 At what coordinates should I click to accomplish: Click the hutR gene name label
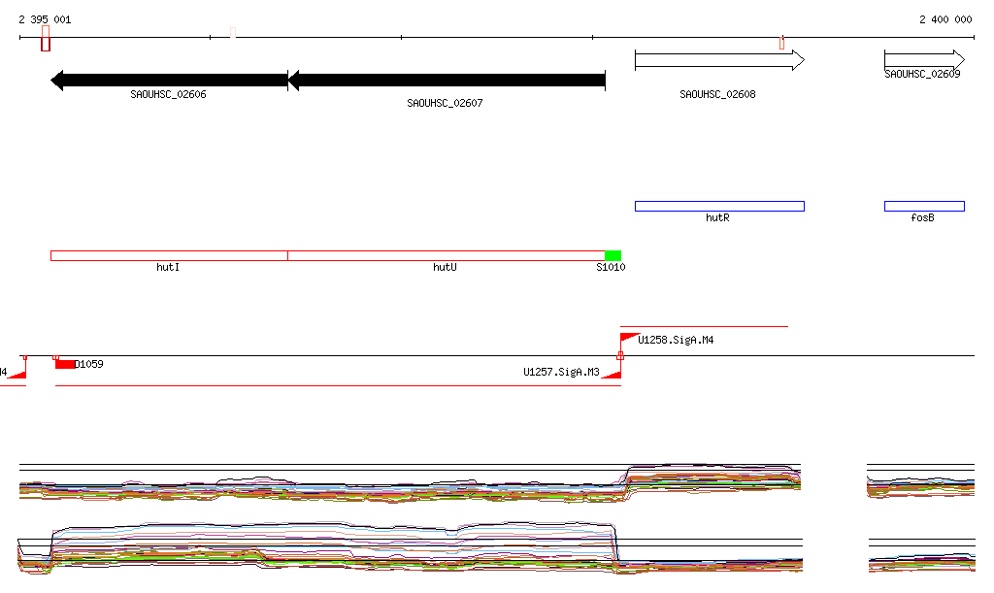click(x=717, y=218)
